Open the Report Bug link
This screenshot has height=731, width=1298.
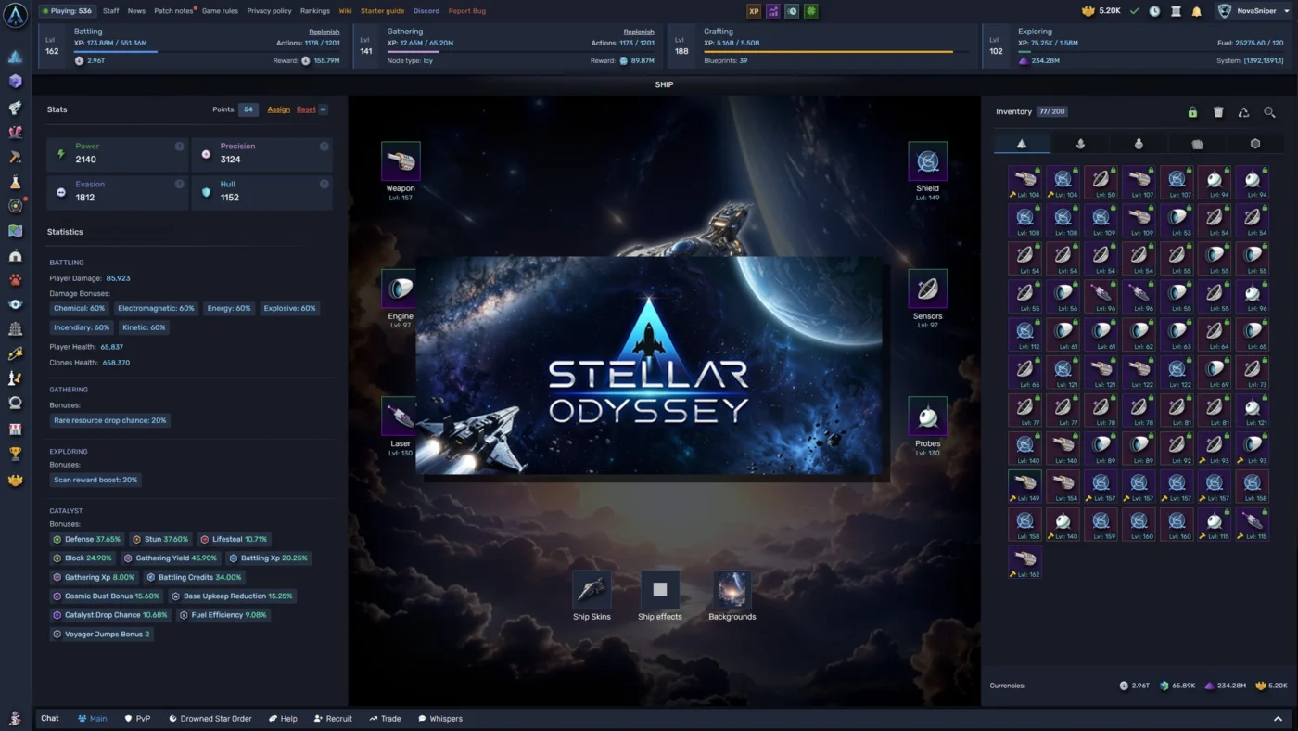point(467,11)
